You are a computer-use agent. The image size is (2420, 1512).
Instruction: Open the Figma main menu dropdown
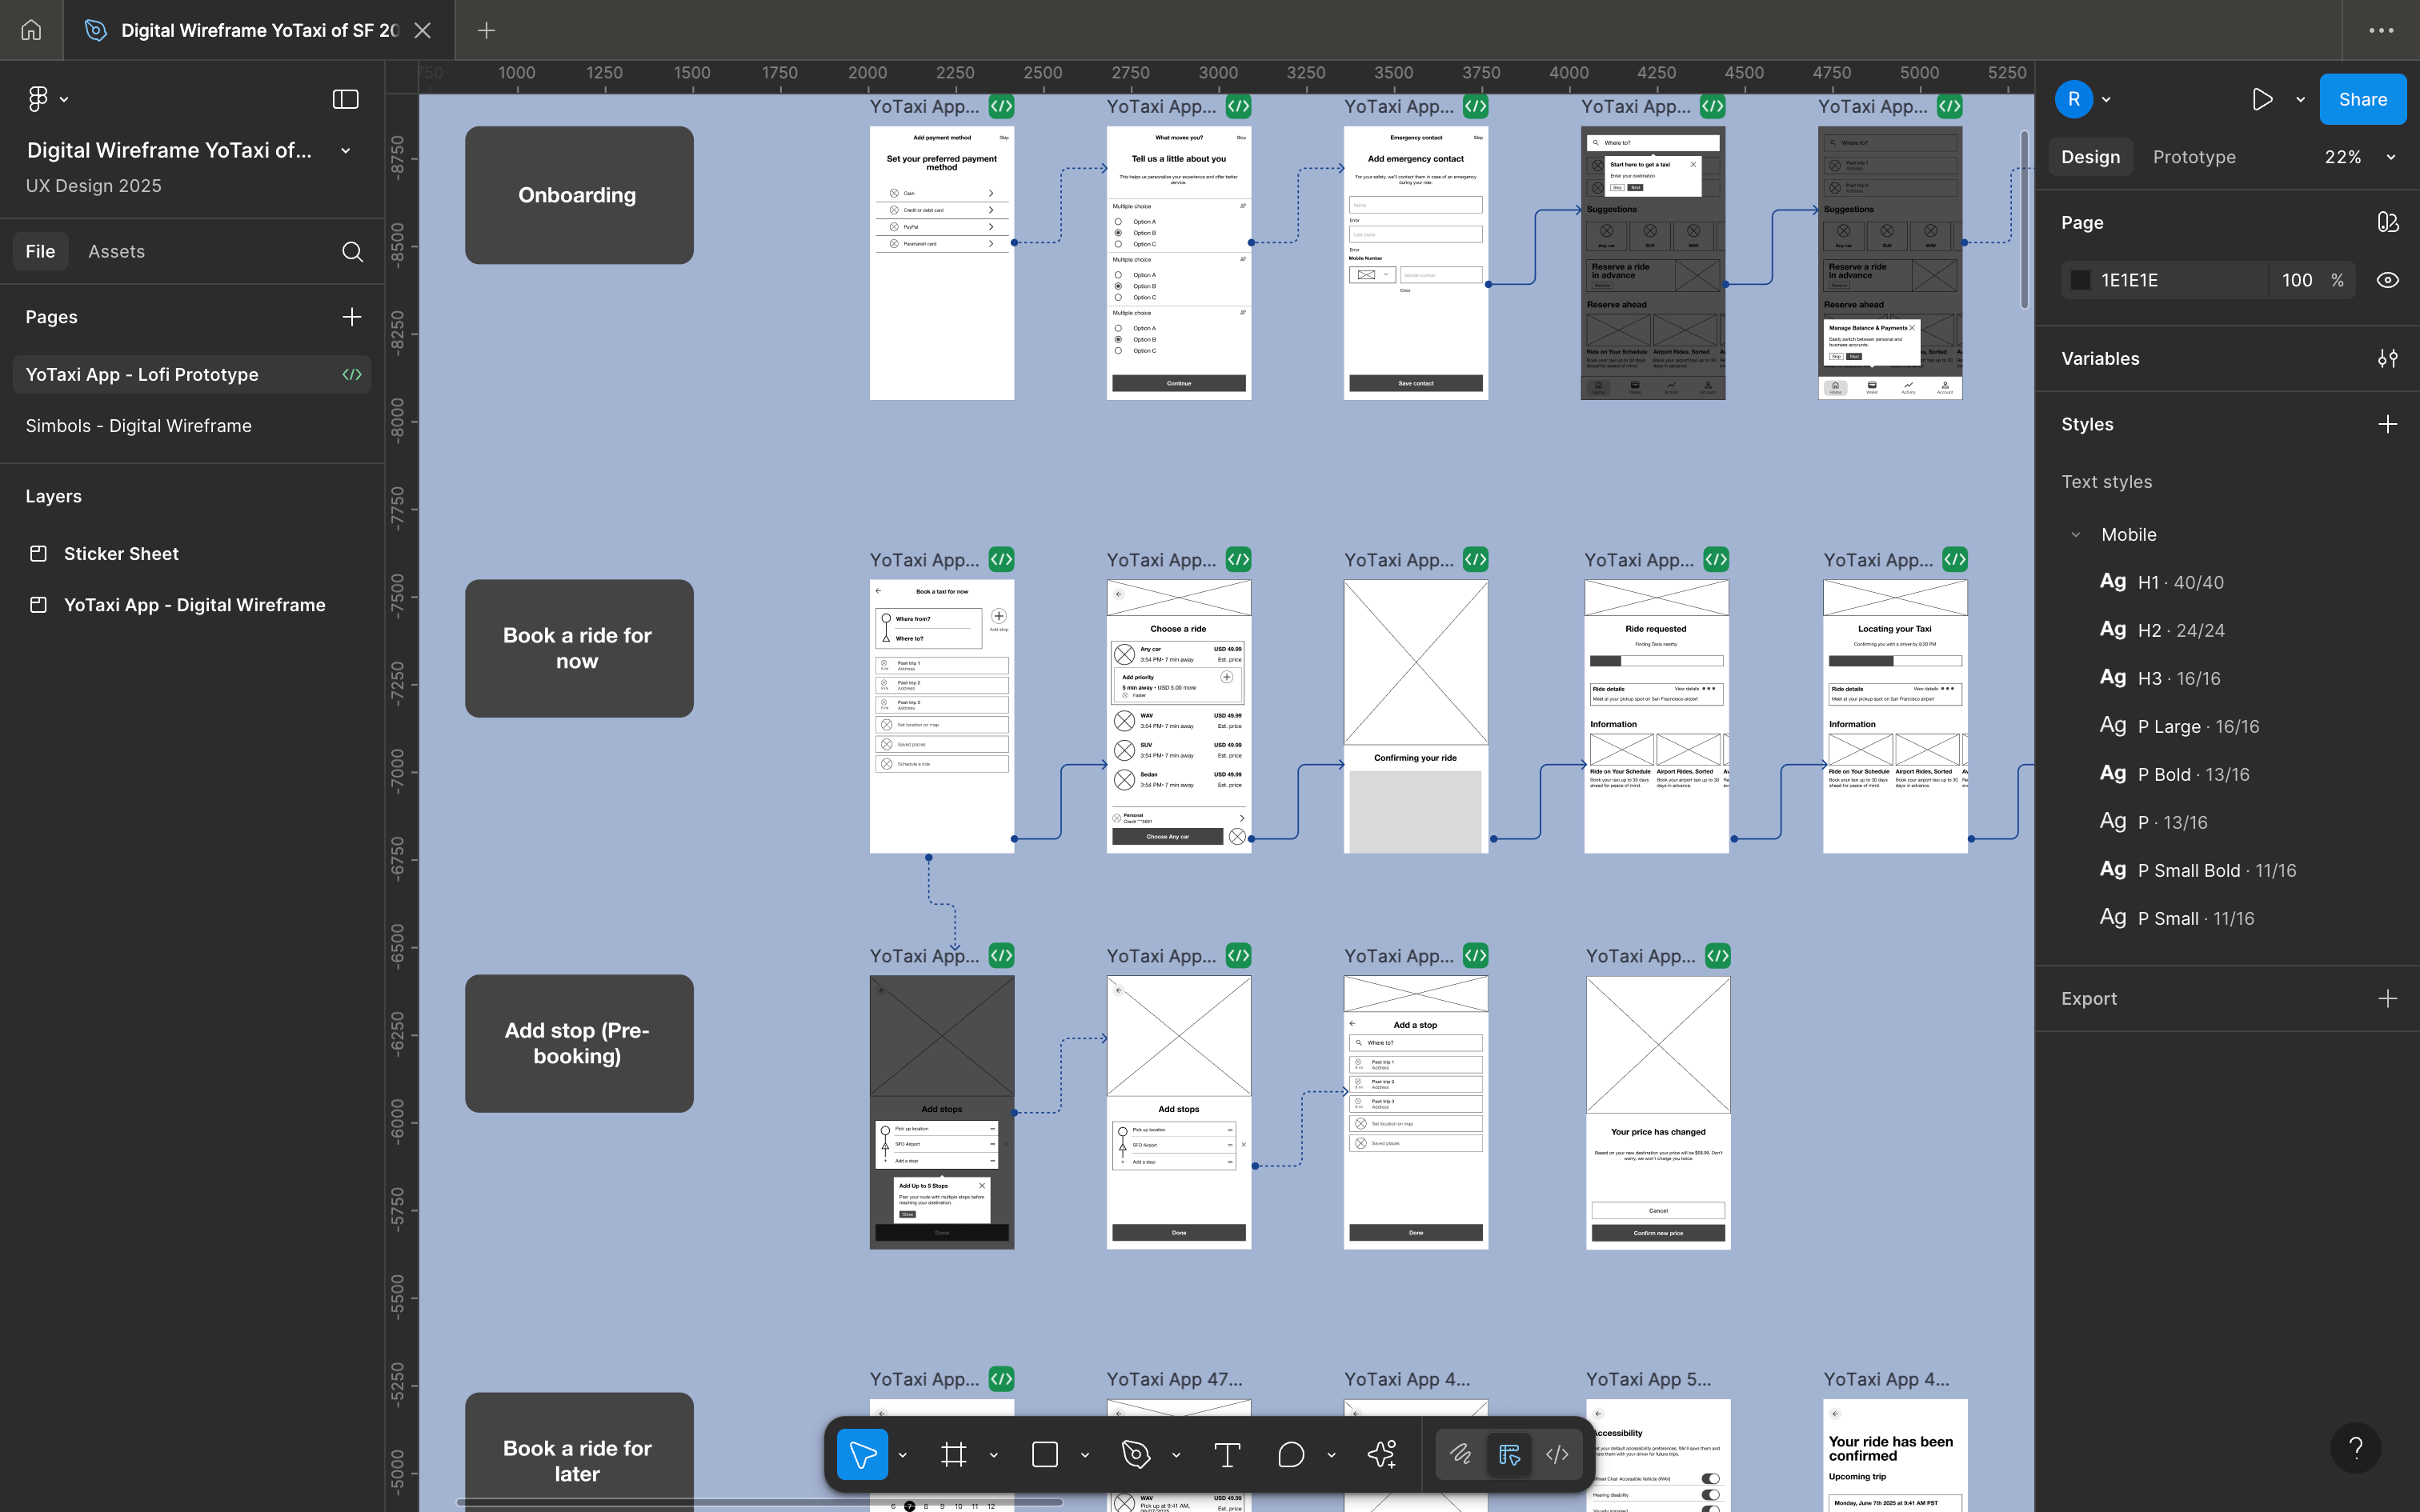coord(47,99)
